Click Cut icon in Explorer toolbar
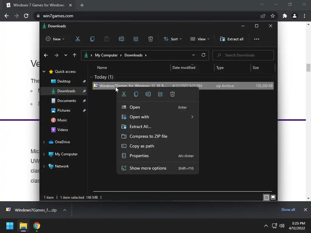 (x=77, y=39)
